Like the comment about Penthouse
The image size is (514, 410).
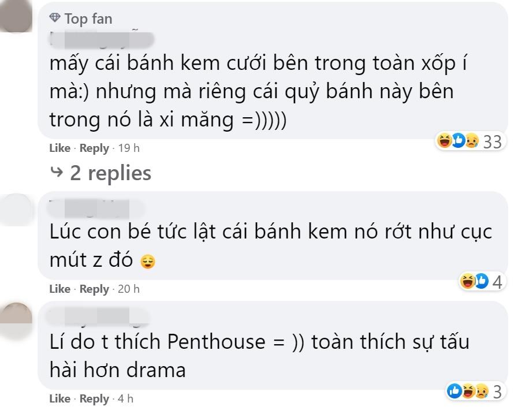click(x=59, y=398)
